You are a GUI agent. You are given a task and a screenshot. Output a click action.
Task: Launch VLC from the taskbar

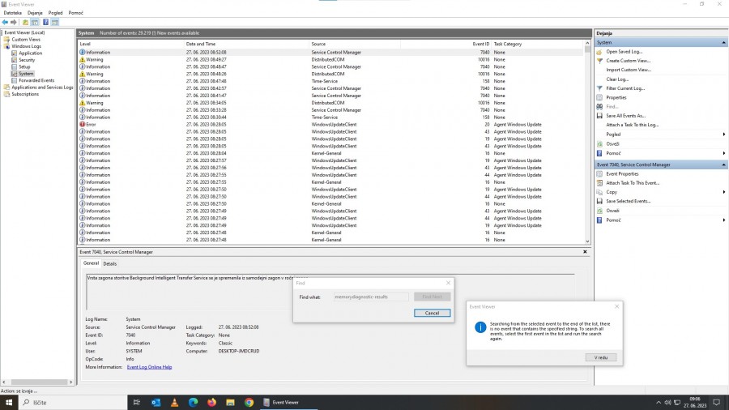(174, 402)
